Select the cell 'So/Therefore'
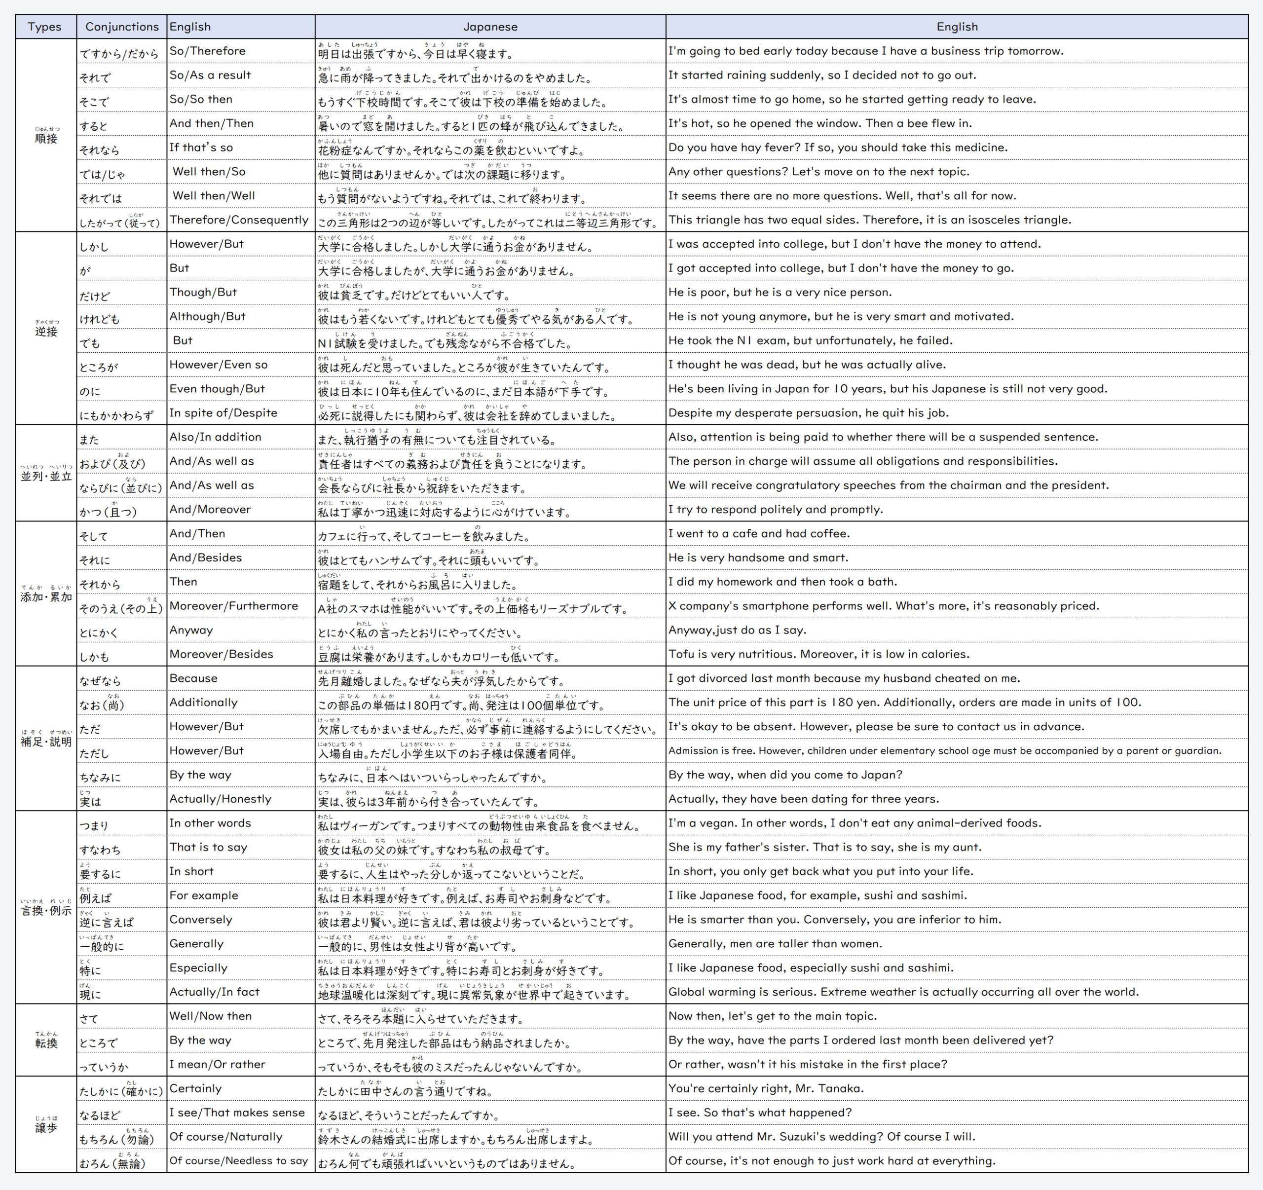1263x1190 pixels. click(x=241, y=51)
